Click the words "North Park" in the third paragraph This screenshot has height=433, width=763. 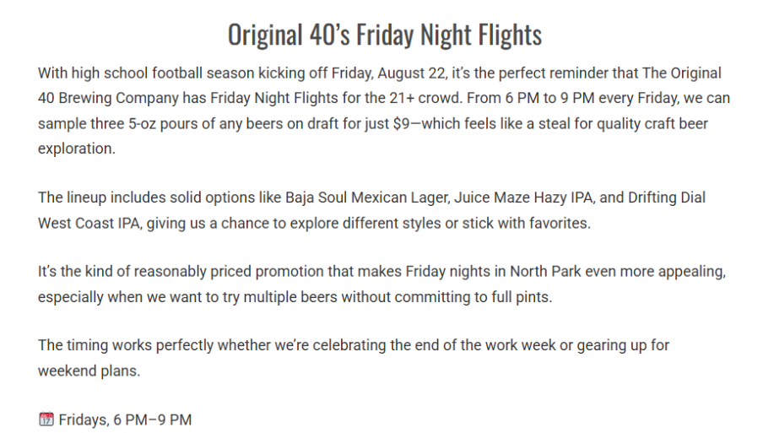(545, 272)
